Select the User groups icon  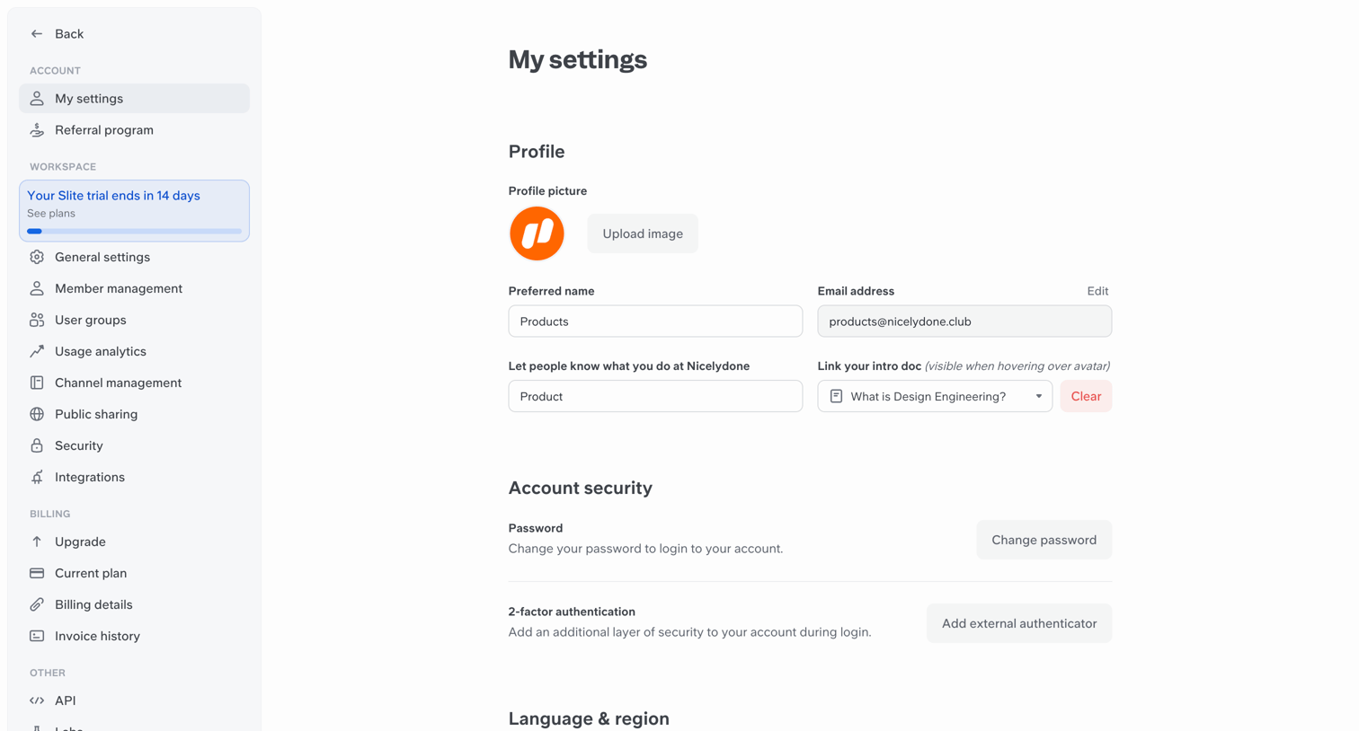pyautogui.click(x=37, y=320)
